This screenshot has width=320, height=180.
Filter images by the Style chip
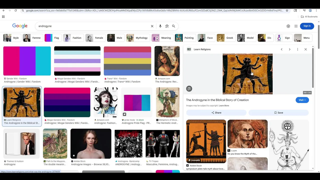coord(12,38)
